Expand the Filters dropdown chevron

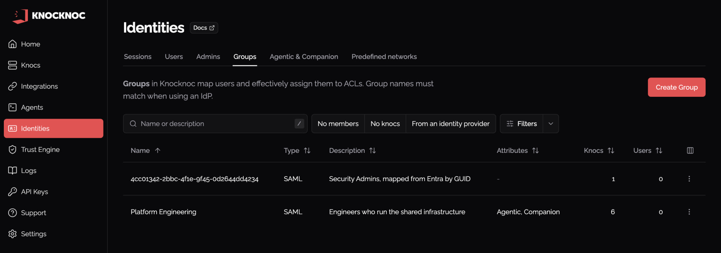[x=551, y=124]
